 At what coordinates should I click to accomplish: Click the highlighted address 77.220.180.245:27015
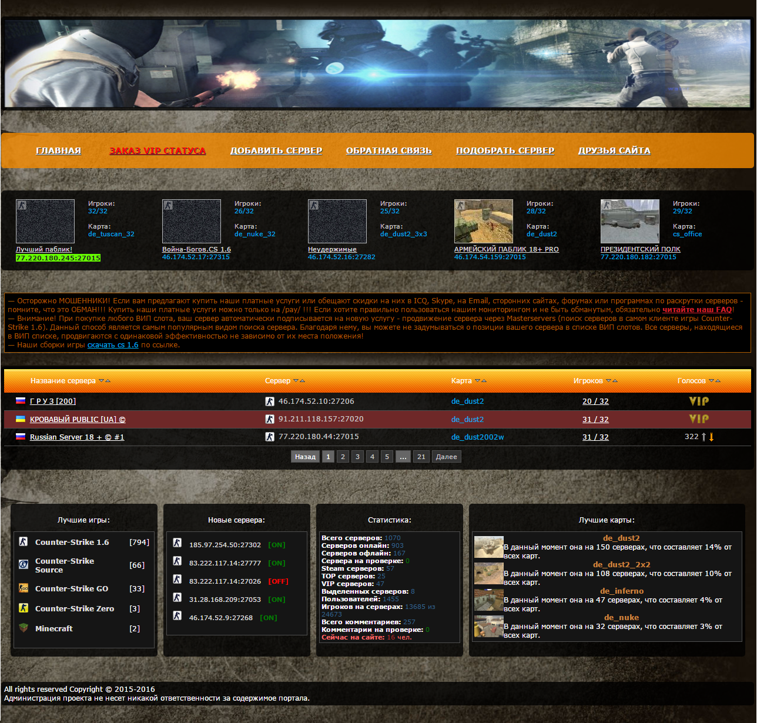58,258
